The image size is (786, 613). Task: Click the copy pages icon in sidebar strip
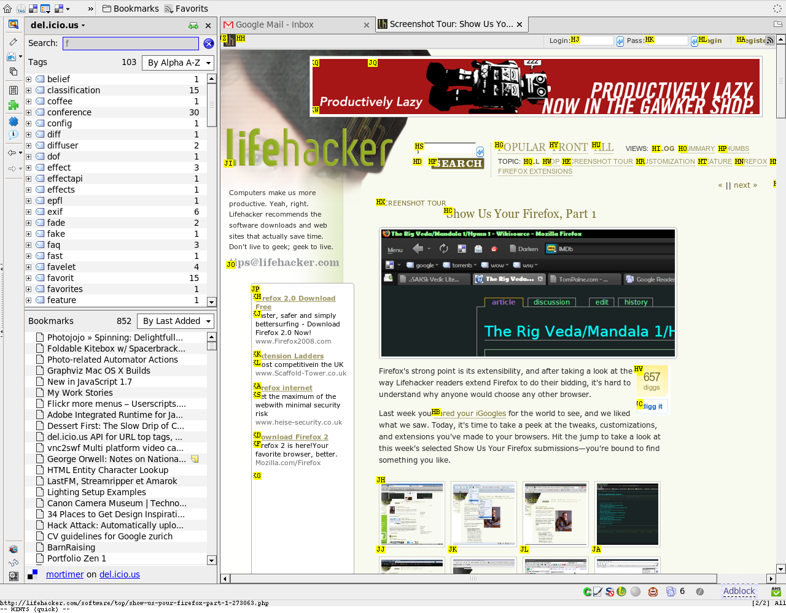pyautogui.click(x=13, y=71)
